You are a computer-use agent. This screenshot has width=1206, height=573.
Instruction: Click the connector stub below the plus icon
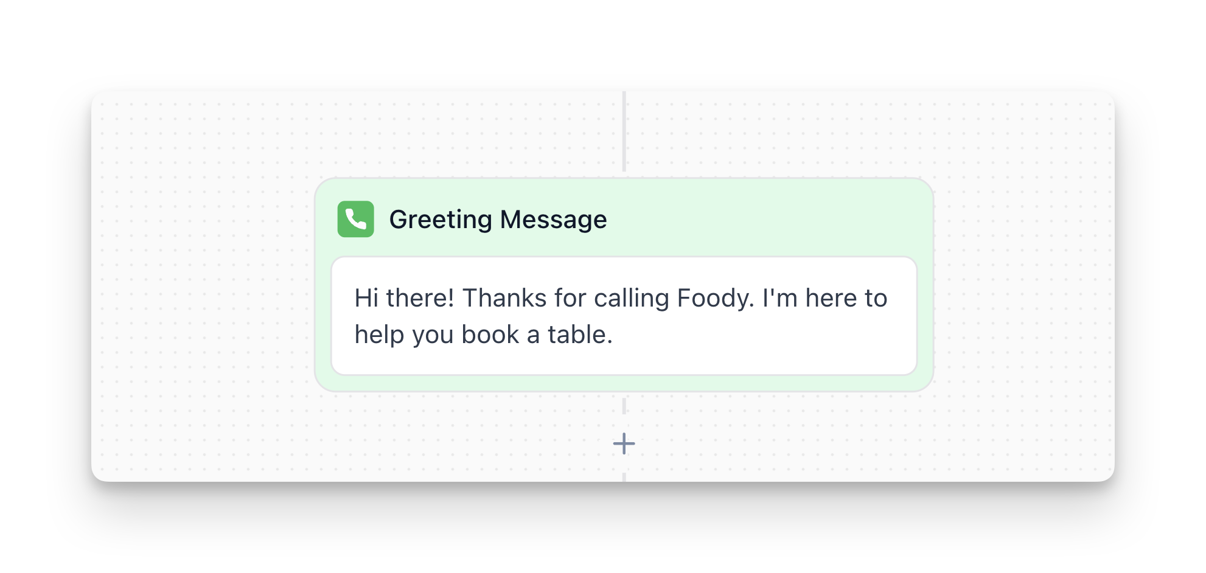pos(624,476)
